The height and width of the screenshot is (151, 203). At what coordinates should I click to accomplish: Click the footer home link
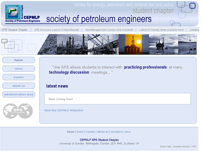click(x=71, y=132)
